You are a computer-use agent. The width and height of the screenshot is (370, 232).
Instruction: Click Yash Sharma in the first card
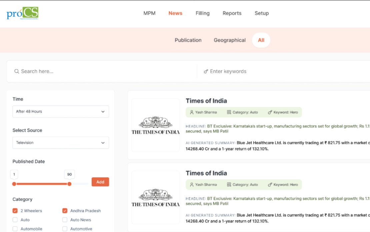click(x=206, y=112)
